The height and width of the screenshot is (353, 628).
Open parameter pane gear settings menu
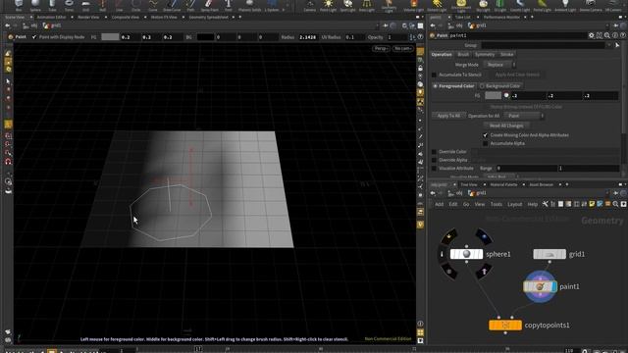[592, 35]
